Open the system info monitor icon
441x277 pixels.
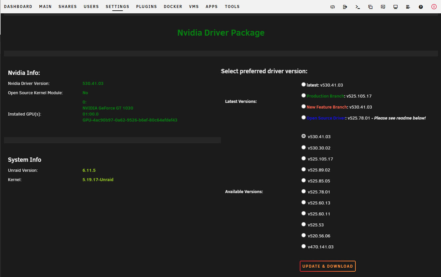click(x=395, y=7)
